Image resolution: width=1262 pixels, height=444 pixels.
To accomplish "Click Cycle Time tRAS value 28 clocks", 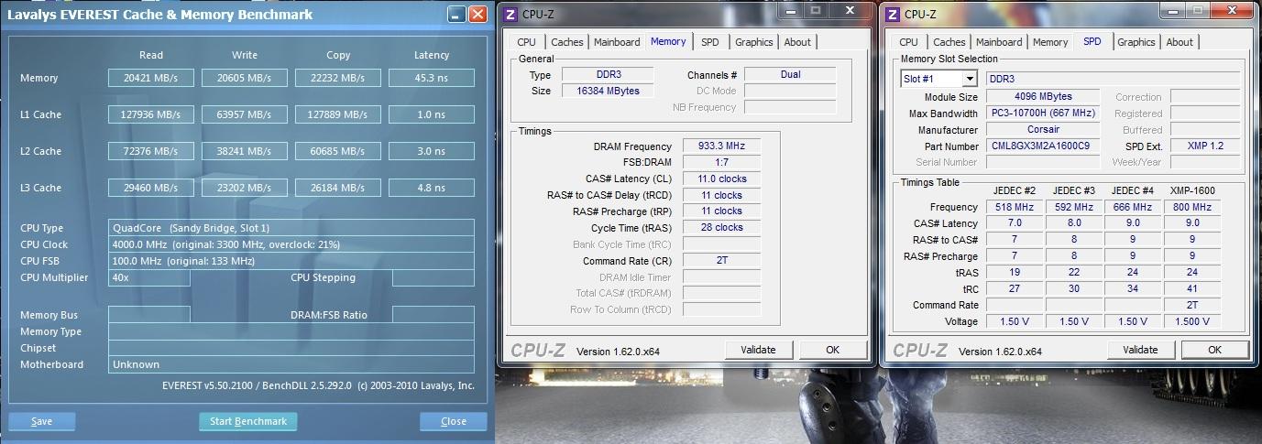I will pos(720,227).
